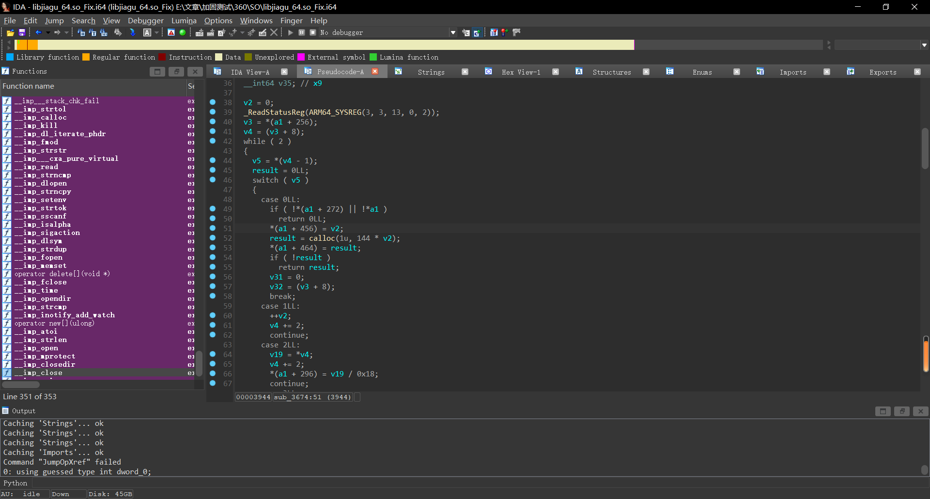Screen dimensions: 930x499
Task: Toggle breakpoint dot on line 52
Action: 213,238
